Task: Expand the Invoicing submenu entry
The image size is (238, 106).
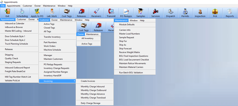Action: [57, 81]
